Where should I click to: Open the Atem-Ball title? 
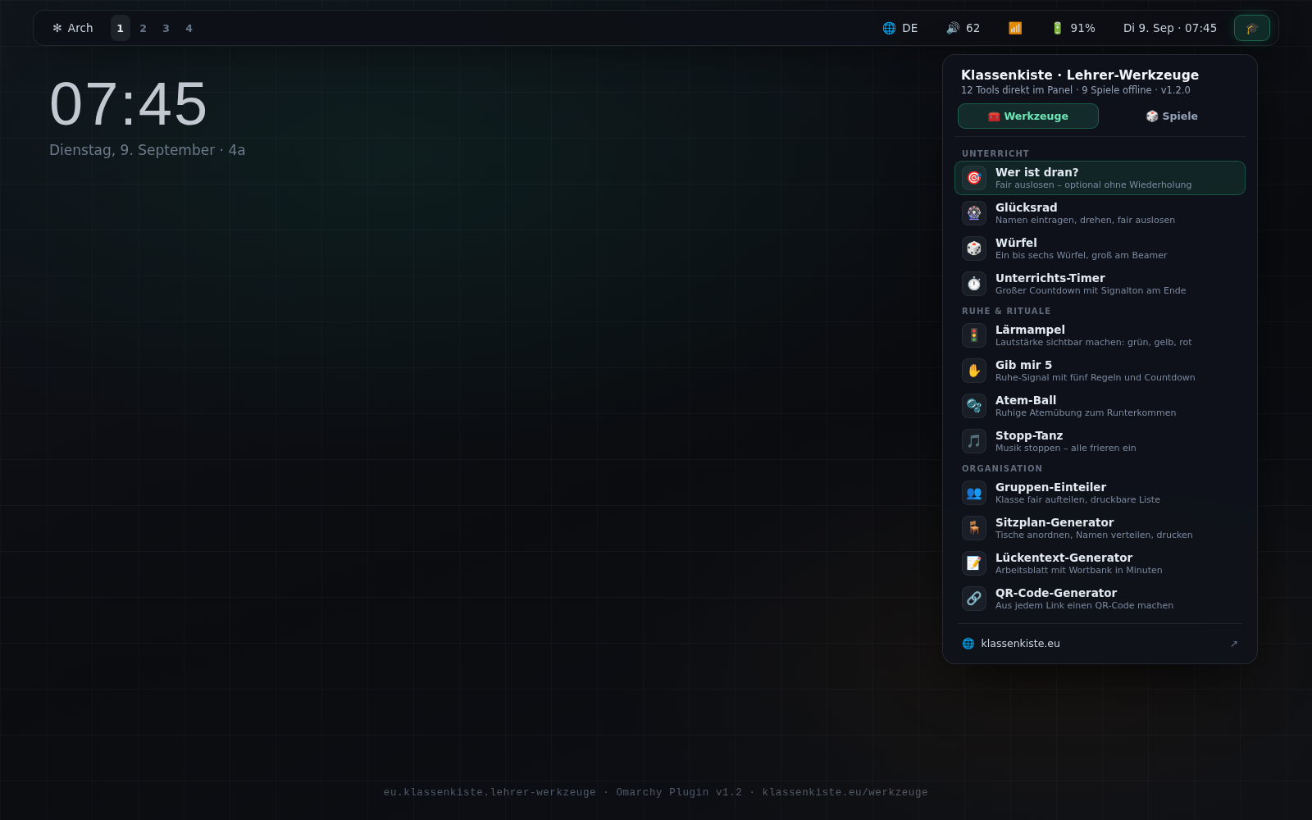(1026, 400)
